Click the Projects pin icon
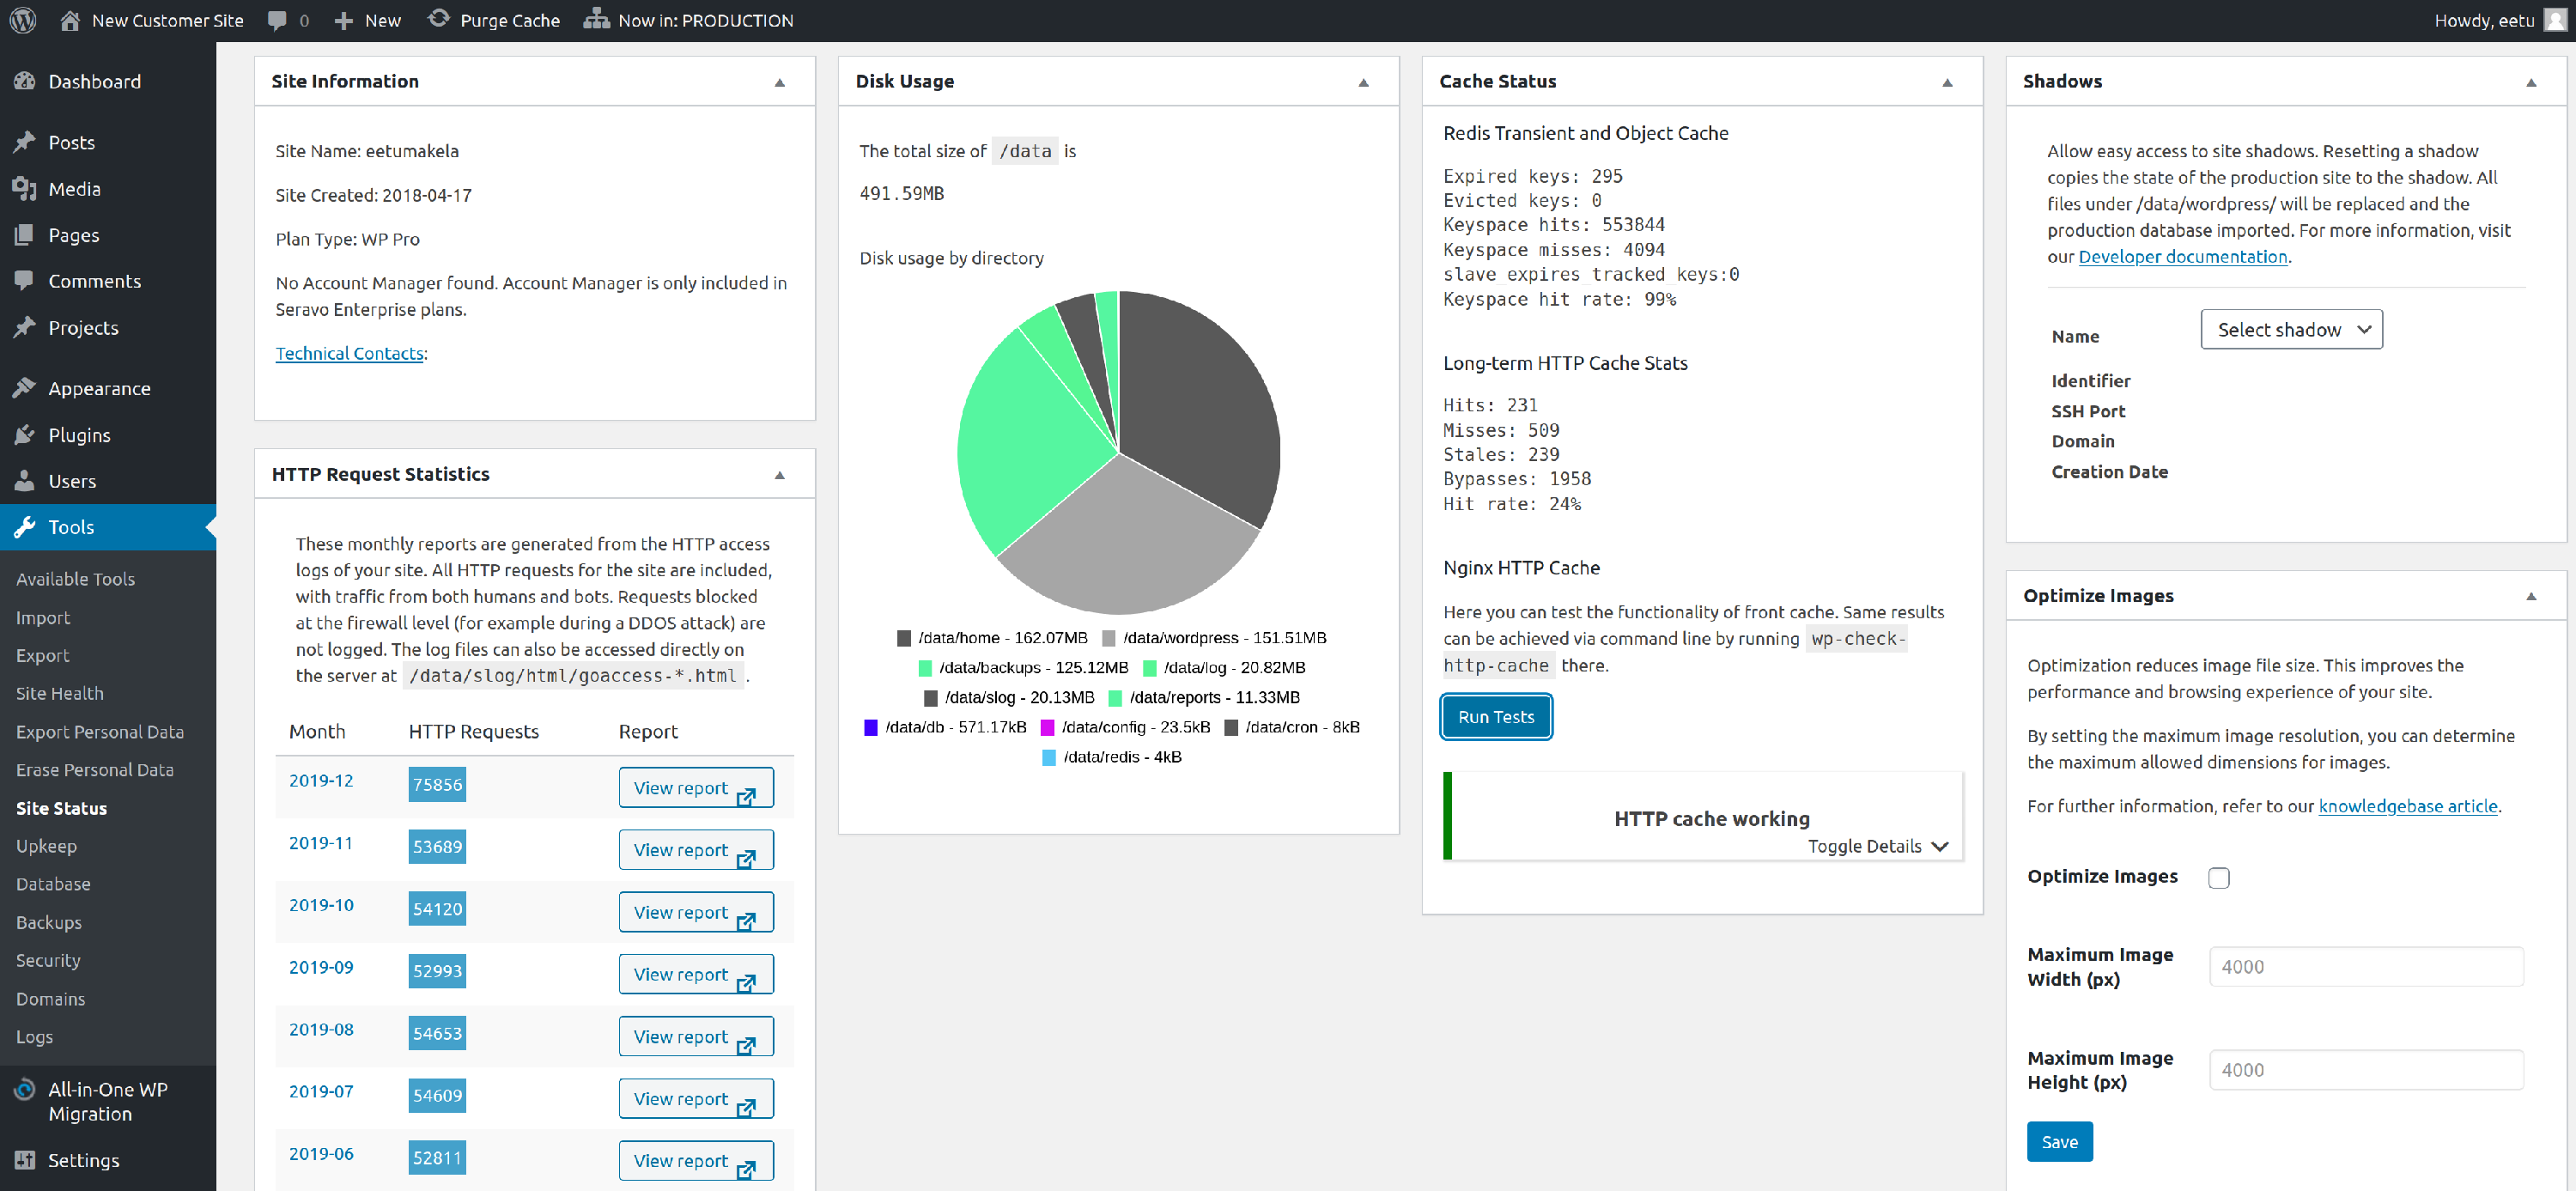2576x1191 pixels. click(x=25, y=327)
